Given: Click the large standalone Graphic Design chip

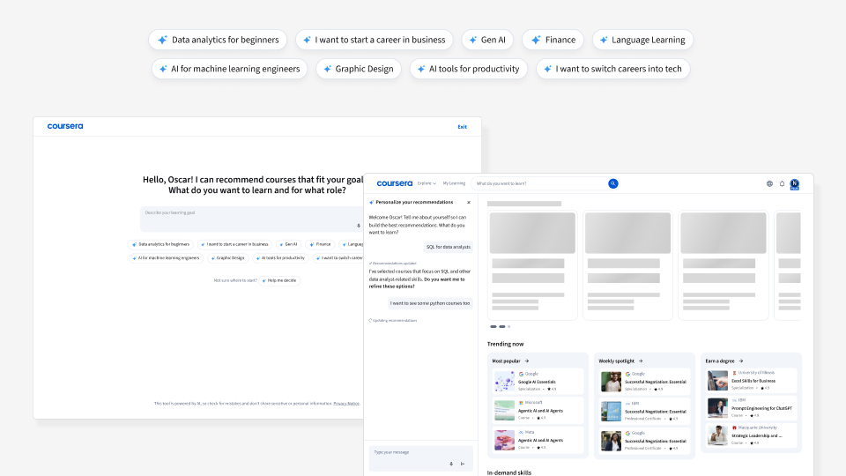Looking at the screenshot, I should 359,69.
